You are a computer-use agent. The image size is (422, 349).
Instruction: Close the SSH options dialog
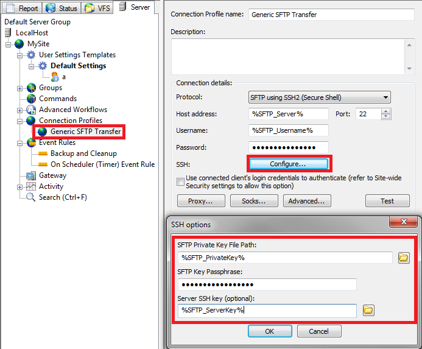click(x=403, y=224)
